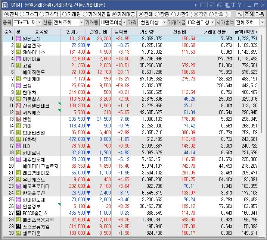Image resolution: width=267 pixels, height=240 pixels.
Task: Click the +59.69 change rate for 코셈
Action: pos(122,85)
